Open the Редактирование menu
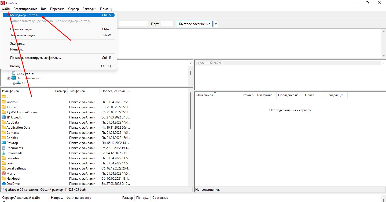Viewport: 386px width, 202px height. point(25,9)
